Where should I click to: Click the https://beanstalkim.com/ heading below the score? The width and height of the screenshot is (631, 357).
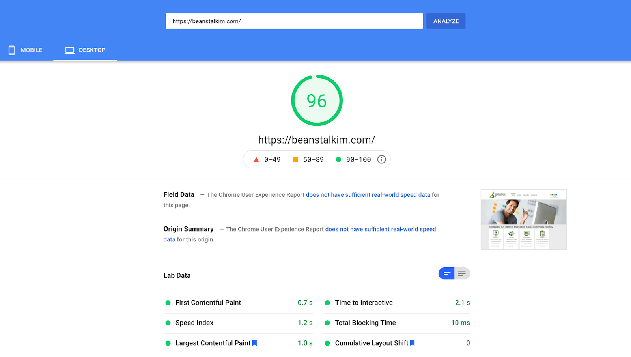point(317,140)
